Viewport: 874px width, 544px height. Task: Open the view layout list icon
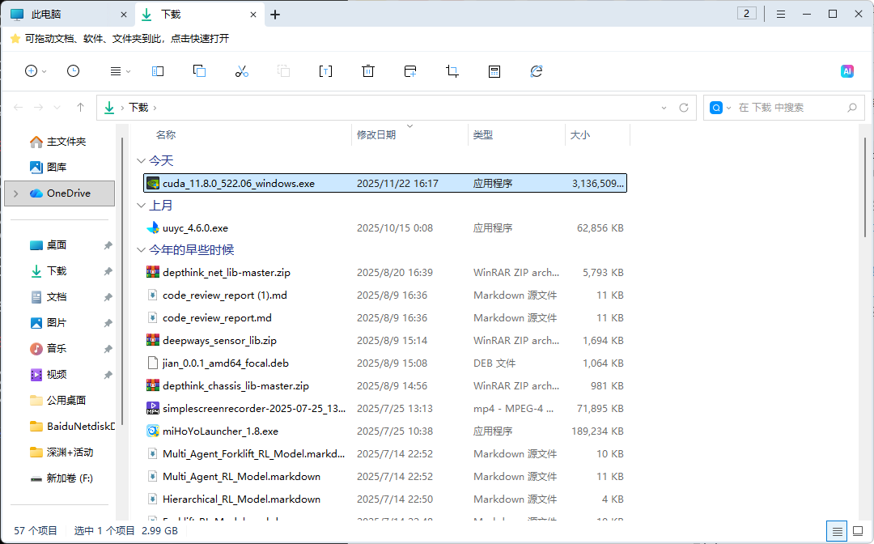116,71
